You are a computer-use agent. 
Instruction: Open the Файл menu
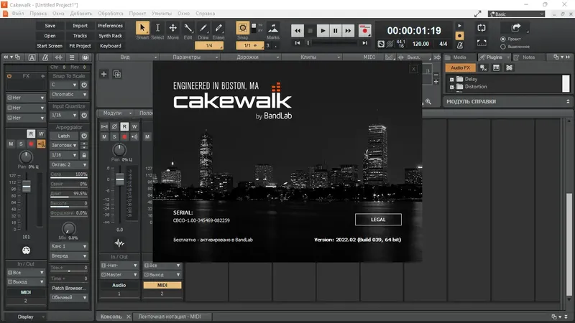pos(17,14)
